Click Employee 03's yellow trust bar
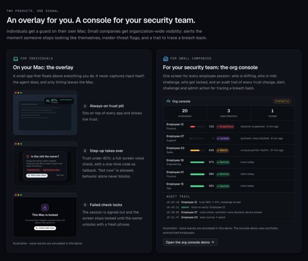Image resolution: width=308 pixels, height=261 pixels. [x=197, y=150]
